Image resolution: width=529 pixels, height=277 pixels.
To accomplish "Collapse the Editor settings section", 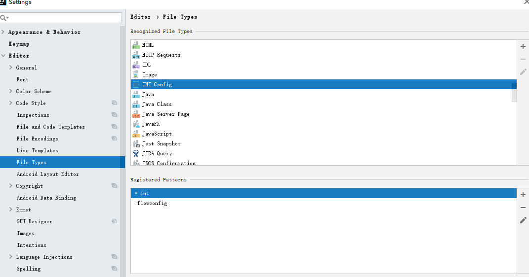I will (3, 56).
